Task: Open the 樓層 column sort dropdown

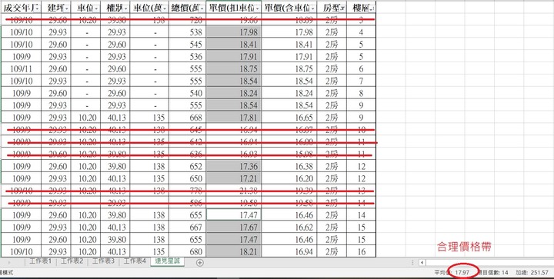Action: 372,8
